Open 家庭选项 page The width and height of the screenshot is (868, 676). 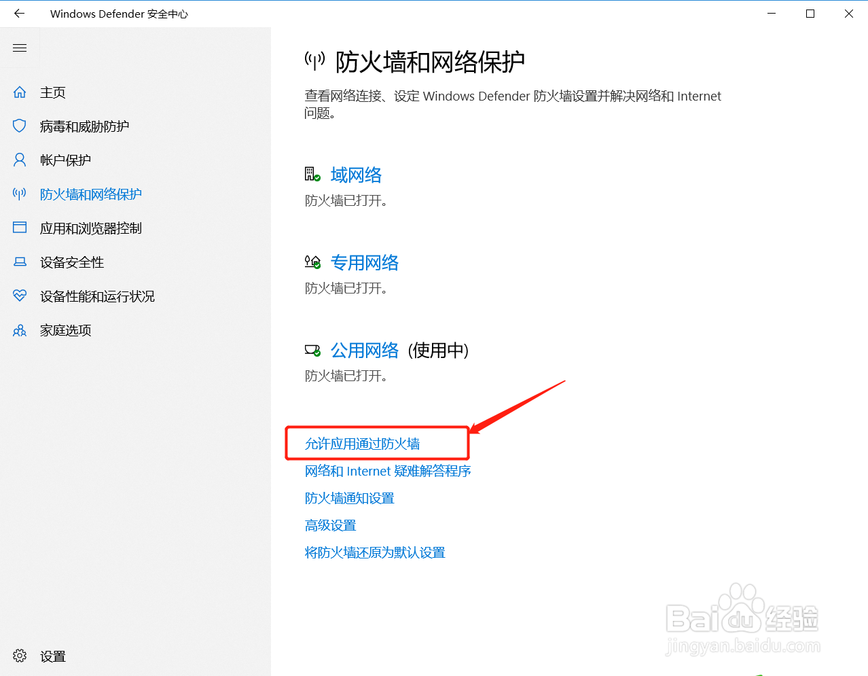coord(66,330)
